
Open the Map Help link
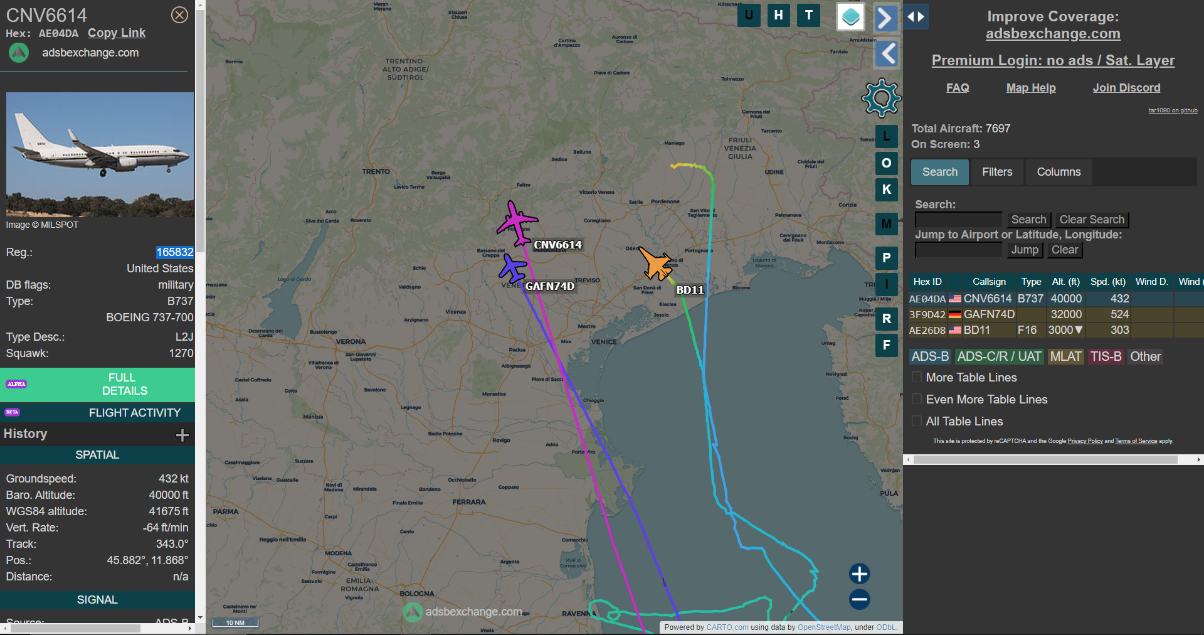[1031, 88]
